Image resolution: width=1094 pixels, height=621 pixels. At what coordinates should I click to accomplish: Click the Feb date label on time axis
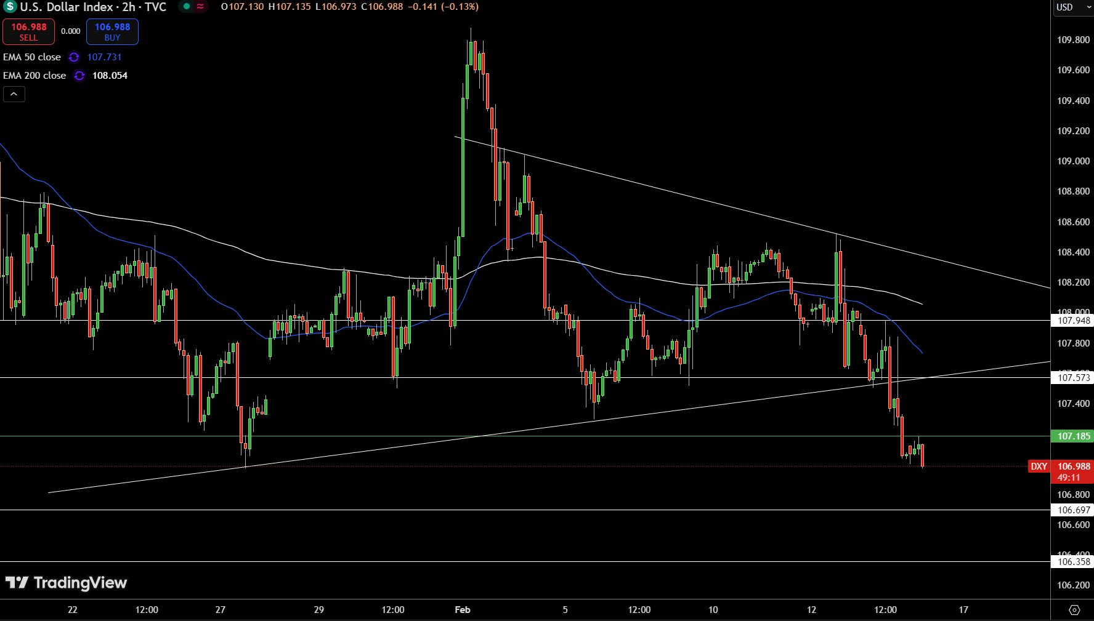coord(463,610)
